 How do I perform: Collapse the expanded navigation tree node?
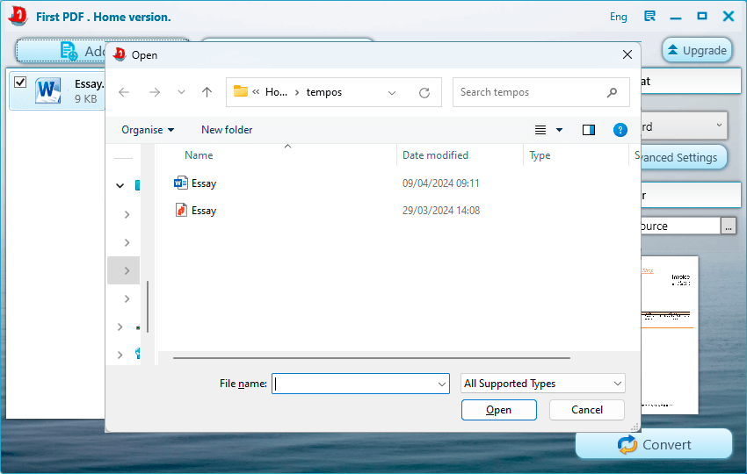tap(120, 185)
